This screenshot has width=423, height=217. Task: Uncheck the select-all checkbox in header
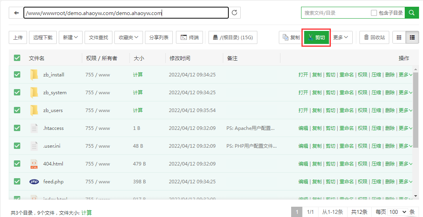click(x=17, y=58)
